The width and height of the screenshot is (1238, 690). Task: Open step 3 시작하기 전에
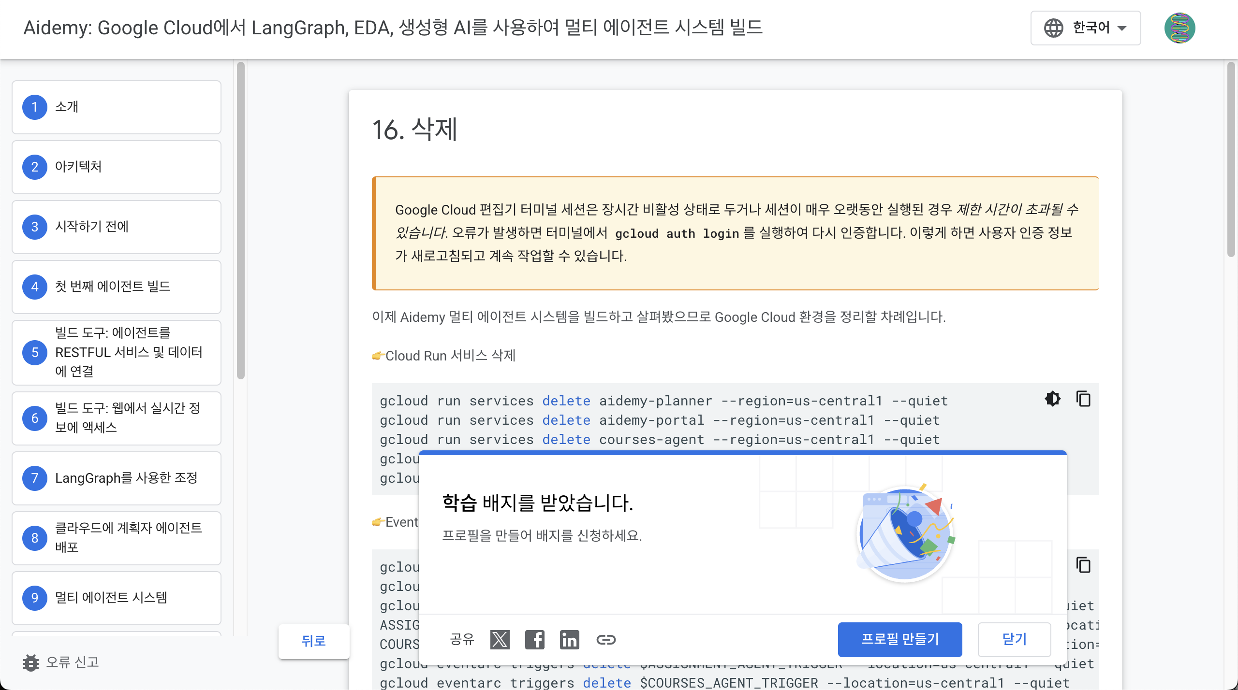[117, 227]
